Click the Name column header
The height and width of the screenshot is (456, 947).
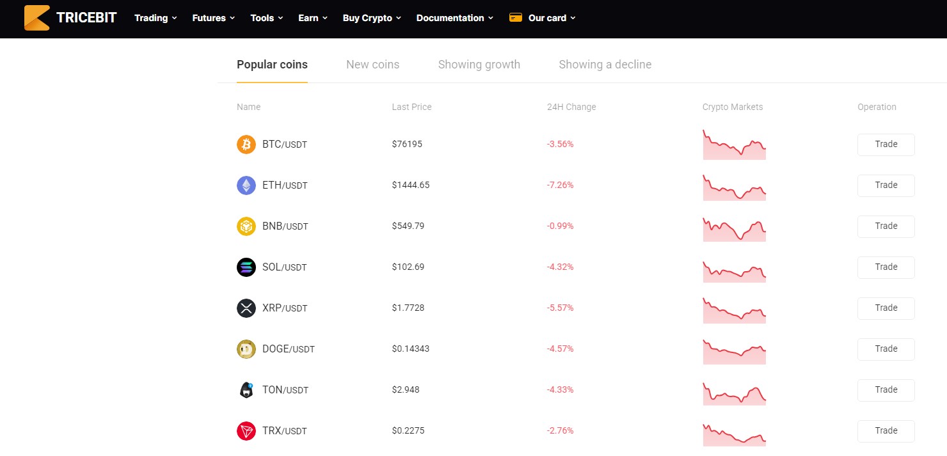click(248, 107)
